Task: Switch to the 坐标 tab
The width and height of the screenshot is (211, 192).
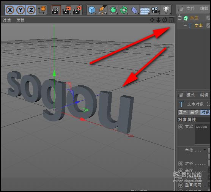Action: coord(194,112)
